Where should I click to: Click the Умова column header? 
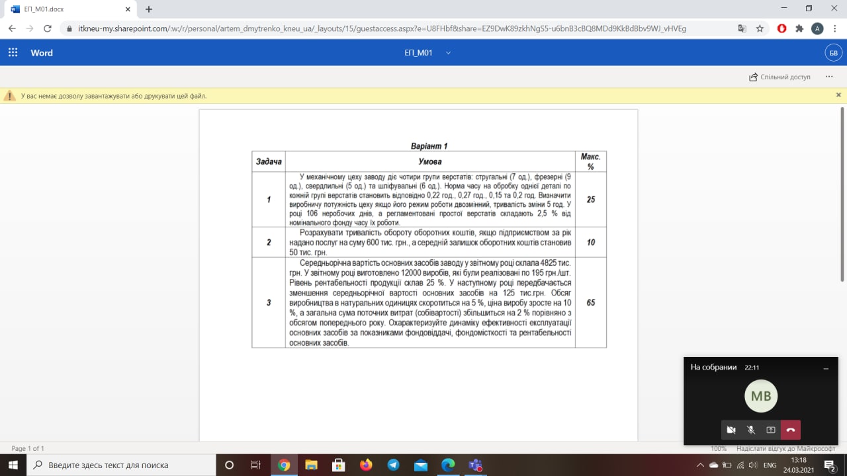[430, 161]
